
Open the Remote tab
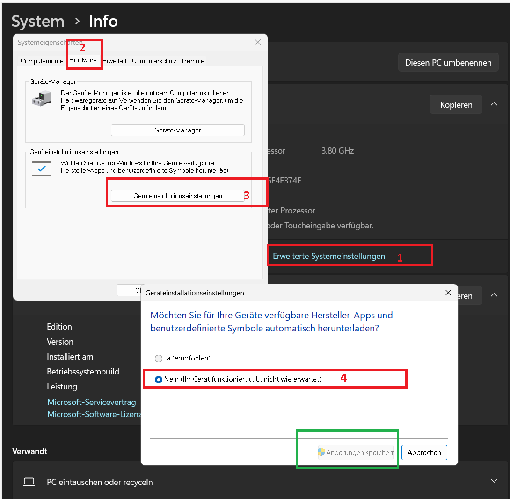click(193, 61)
